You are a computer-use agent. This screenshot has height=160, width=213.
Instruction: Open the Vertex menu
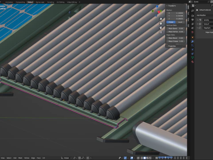coord(27,158)
